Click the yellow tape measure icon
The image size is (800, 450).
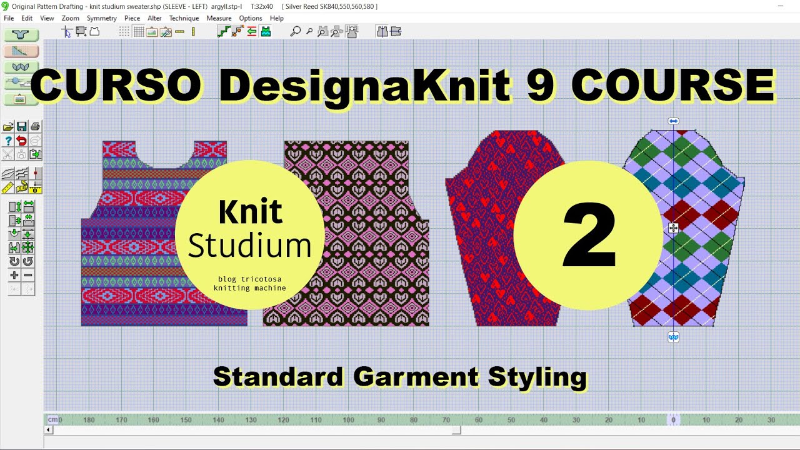coord(21,186)
